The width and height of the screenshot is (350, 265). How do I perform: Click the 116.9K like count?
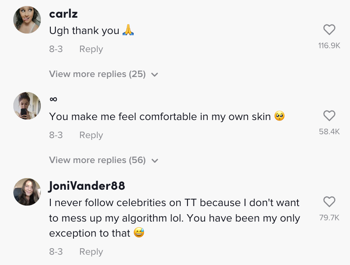point(329,46)
